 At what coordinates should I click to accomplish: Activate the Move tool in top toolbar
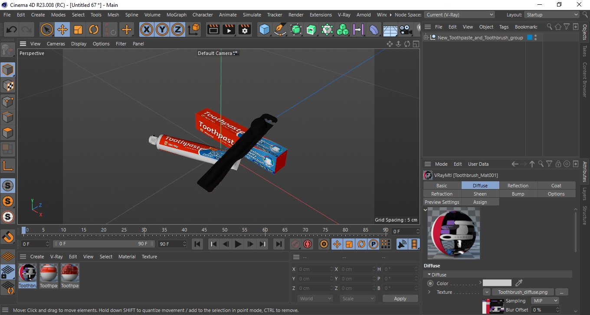click(62, 30)
